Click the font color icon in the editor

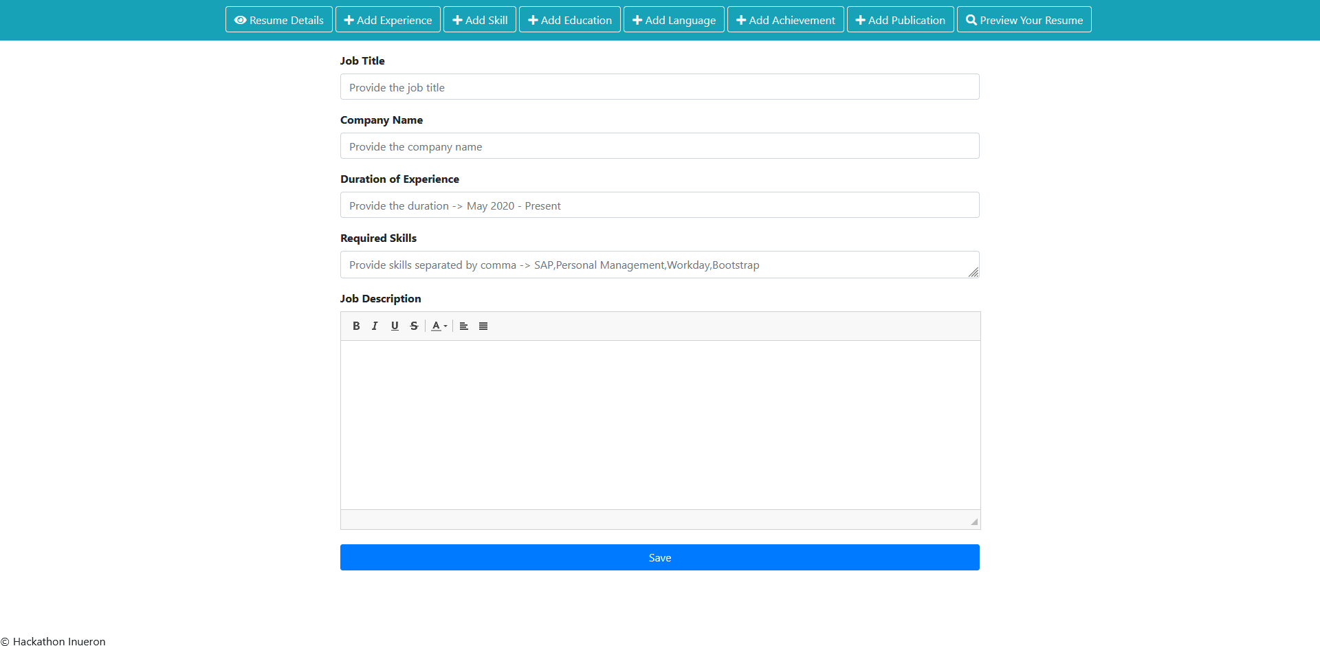coord(435,326)
